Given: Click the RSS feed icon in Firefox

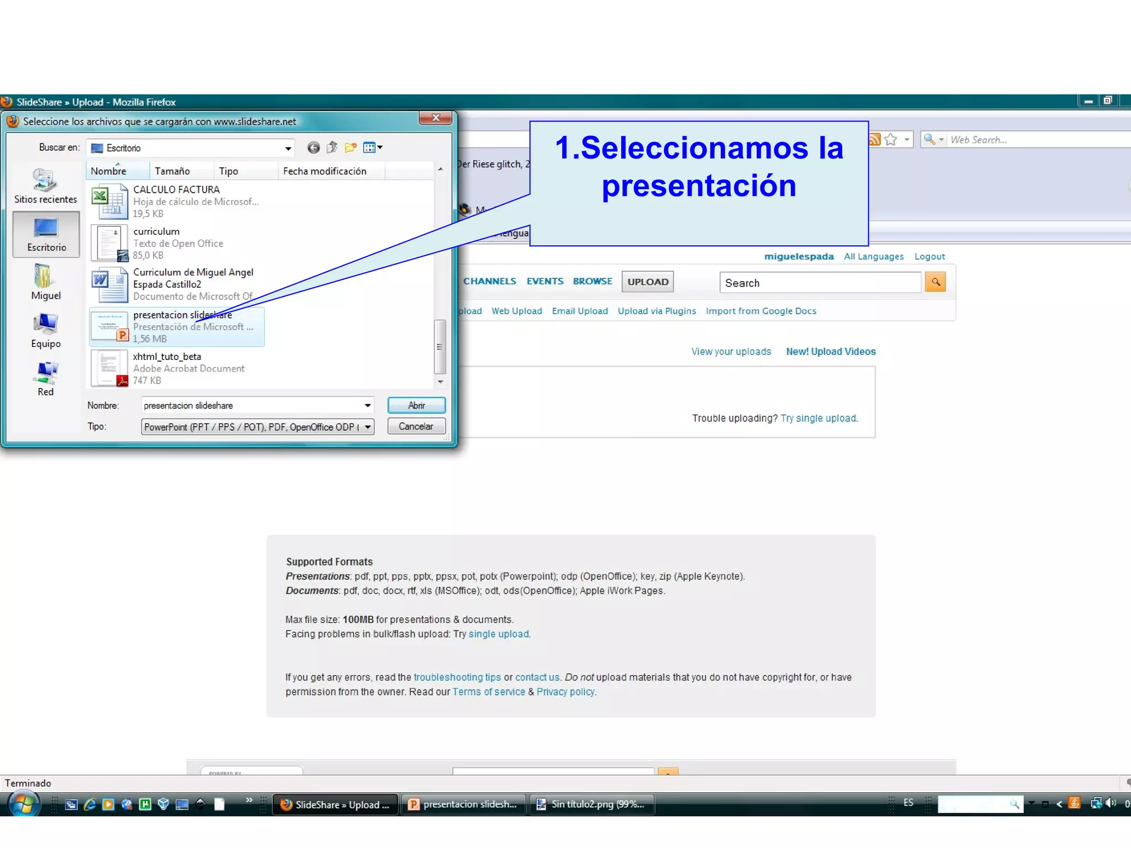Looking at the screenshot, I should tap(874, 139).
